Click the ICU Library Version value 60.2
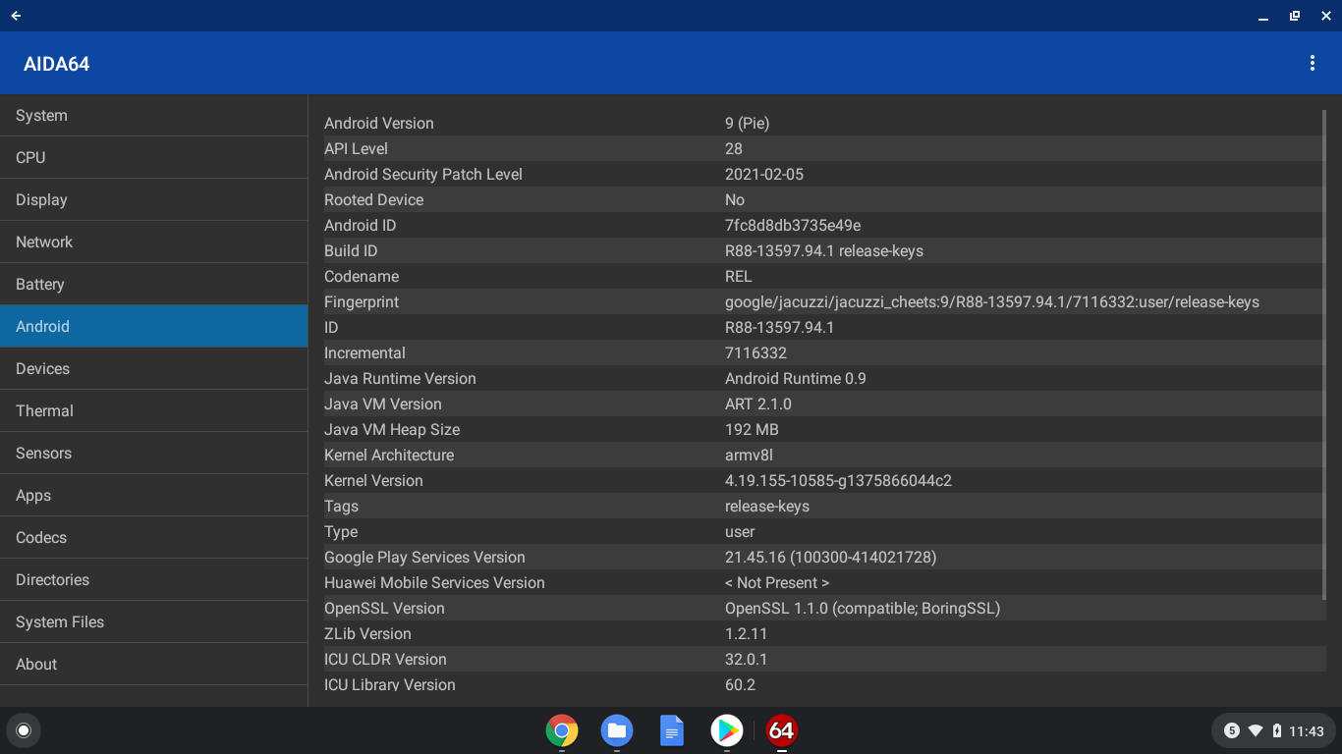 tap(740, 684)
